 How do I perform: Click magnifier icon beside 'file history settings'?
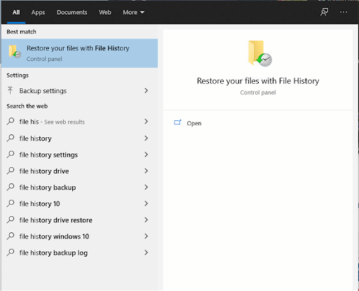click(x=11, y=155)
